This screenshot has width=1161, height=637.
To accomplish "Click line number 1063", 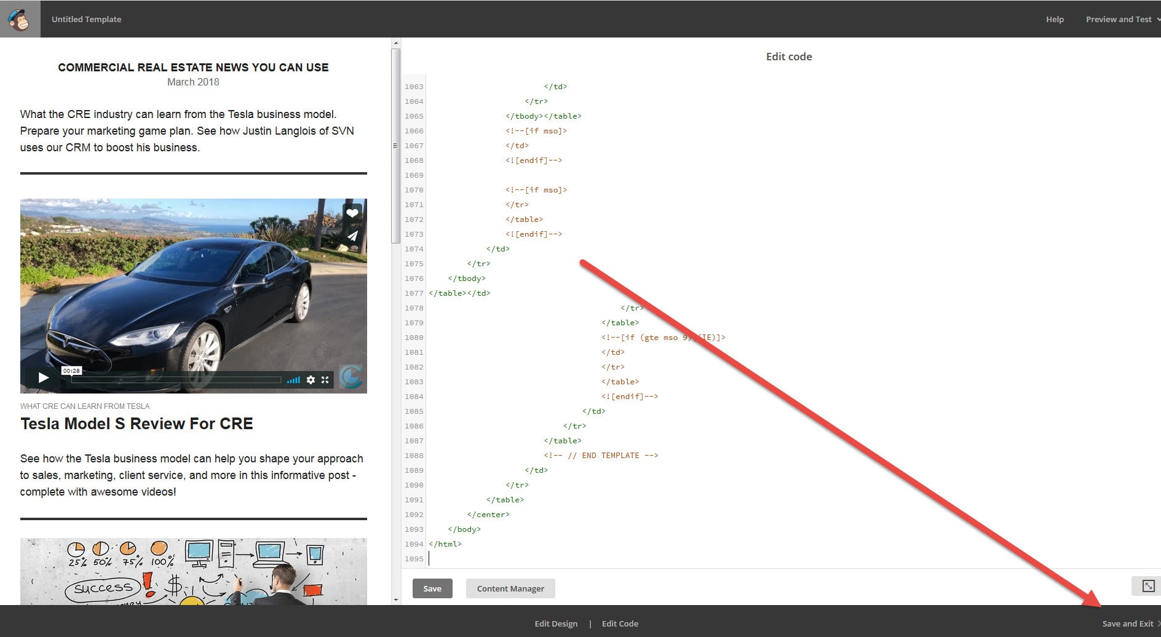I will click(x=414, y=87).
